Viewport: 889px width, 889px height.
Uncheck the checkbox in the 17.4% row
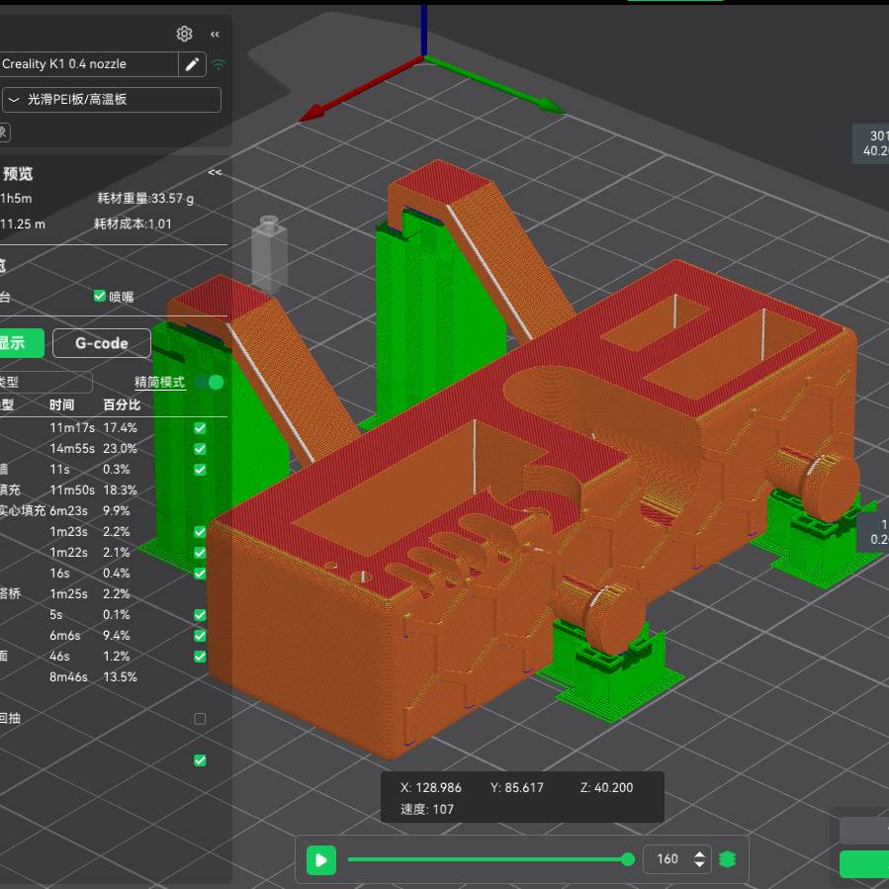(200, 428)
